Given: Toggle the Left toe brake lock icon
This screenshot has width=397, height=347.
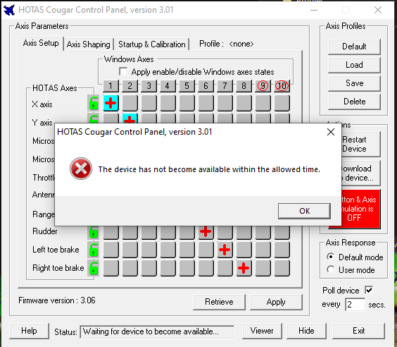Looking at the screenshot, I should click(x=93, y=250).
